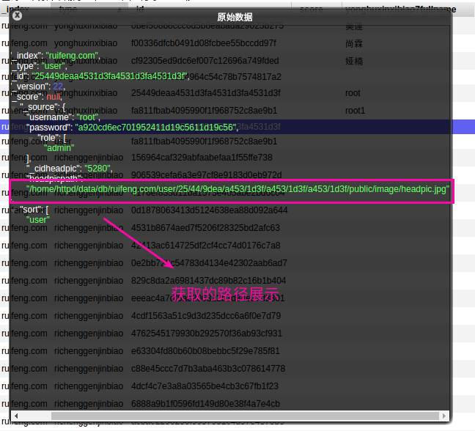Collapse the "role" array in the JSON

point(31,139)
